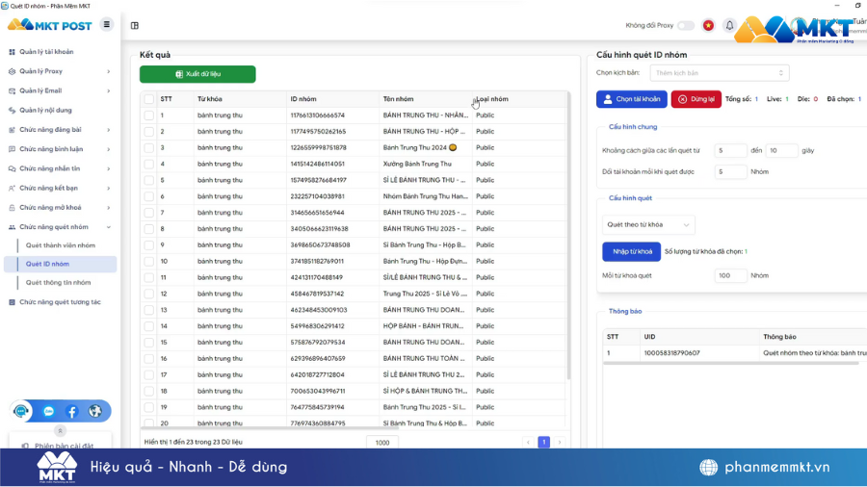Expand the Chức năng bình luận chevron
Viewport: 867px width, 487px height.
108,149
